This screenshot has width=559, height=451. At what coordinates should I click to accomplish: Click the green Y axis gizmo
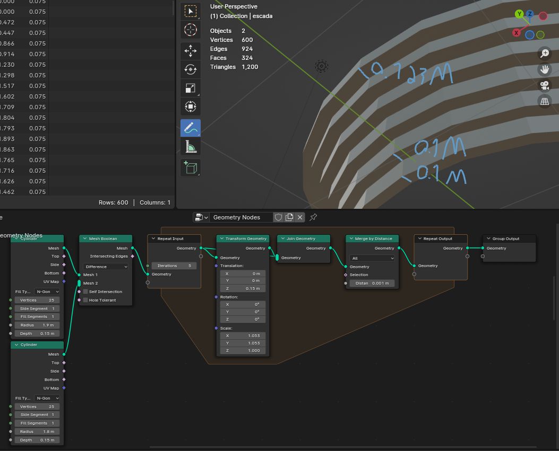click(519, 14)
